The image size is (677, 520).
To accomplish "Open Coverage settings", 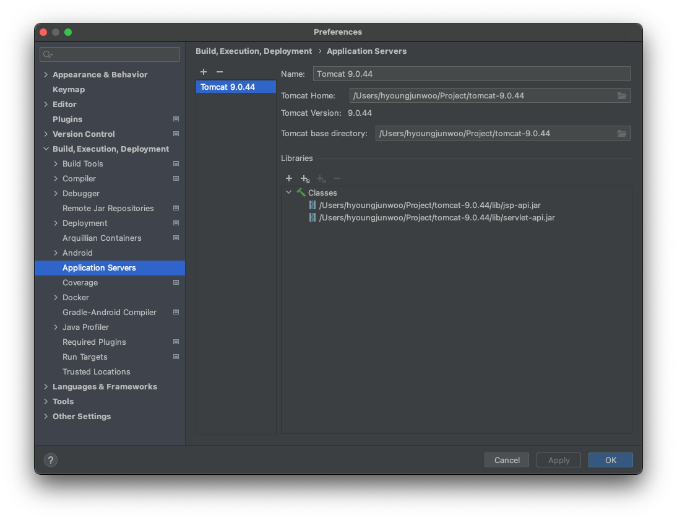I will (80, 282).
